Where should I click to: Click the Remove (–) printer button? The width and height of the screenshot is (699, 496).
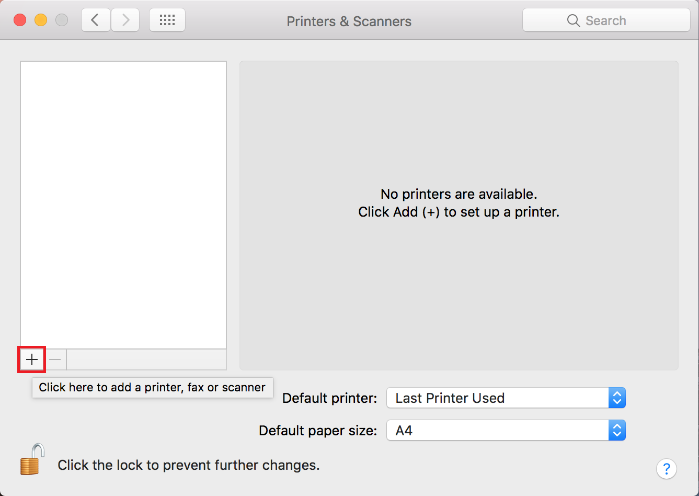(55, 359)
